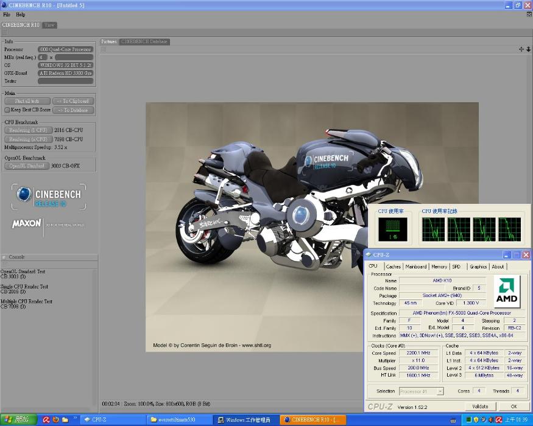Viewport: 533px width, 426px height.
Task: Click the rendered motorcycle picture
Action: (x=312, y=227)
